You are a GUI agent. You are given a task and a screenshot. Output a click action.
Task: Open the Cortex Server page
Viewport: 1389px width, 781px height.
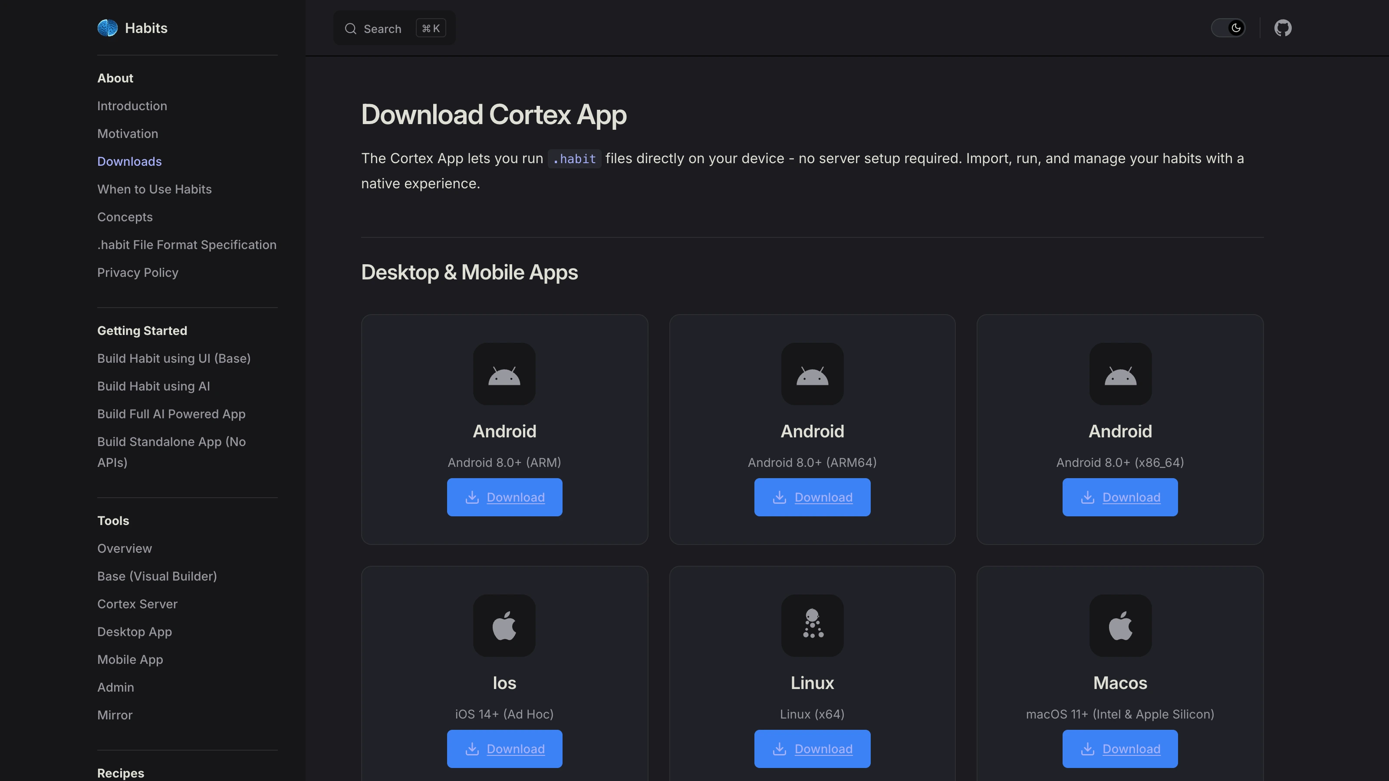coord(137,604)
